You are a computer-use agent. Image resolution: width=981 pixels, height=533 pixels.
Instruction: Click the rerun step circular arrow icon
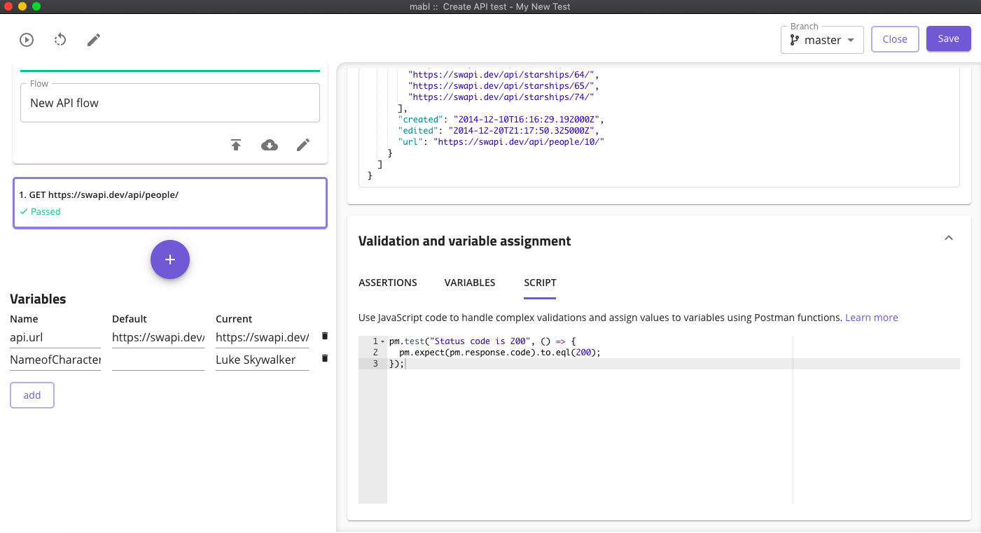point(60,40)
